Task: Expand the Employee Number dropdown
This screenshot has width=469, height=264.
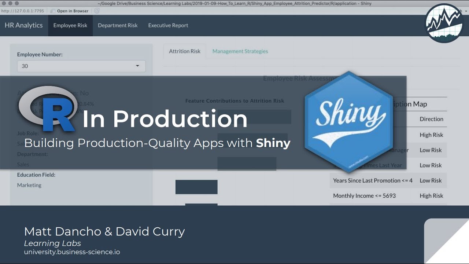Action: pyautogui.click(x=81, y=66)
